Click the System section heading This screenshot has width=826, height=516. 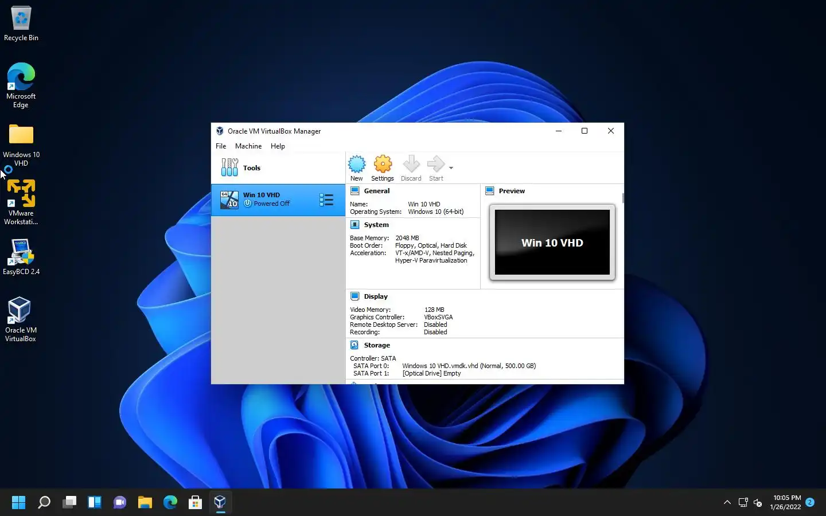tap(376, 225)
